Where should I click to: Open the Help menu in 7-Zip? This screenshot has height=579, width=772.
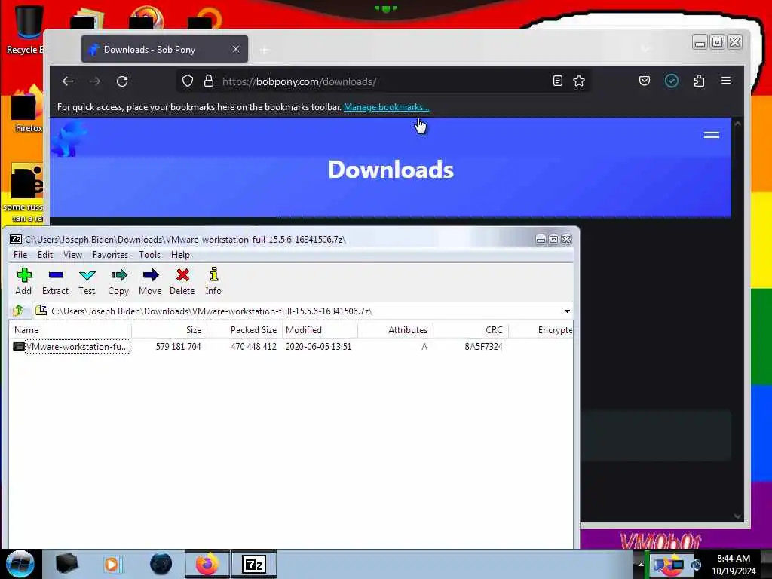(x=180, y=255)
